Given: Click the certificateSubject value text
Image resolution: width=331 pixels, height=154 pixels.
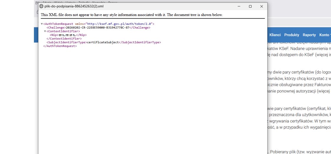Looking at the screenshot, I should point(103,42).
